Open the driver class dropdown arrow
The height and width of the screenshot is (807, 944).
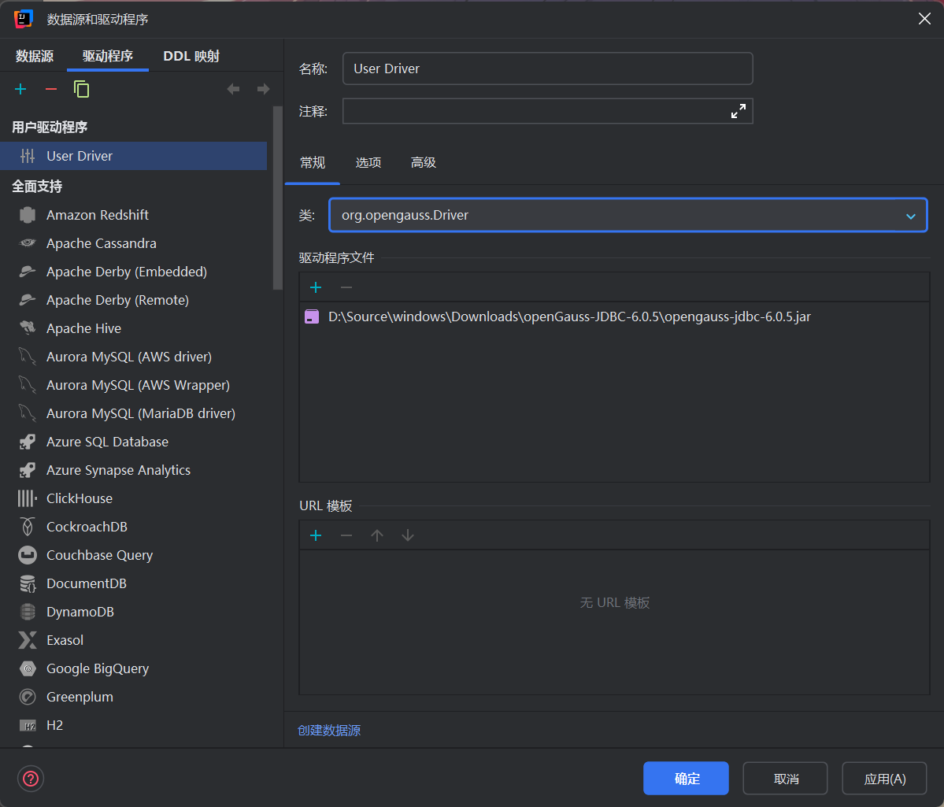tap(910, 216)
